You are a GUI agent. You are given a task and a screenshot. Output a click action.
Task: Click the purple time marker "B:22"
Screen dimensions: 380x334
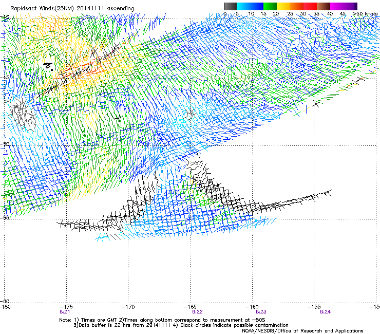pos(197,312)
